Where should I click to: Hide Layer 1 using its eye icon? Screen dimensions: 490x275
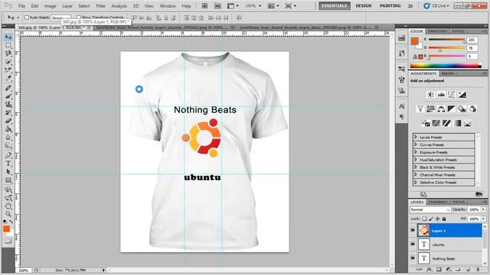413,231
